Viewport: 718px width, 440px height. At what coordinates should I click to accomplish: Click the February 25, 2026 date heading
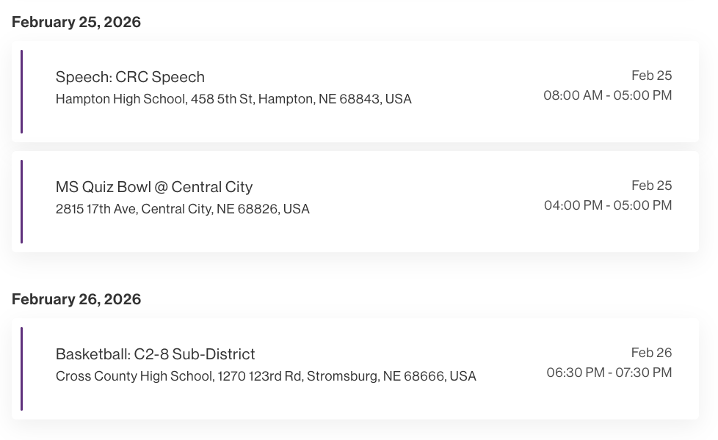(76, 22)
